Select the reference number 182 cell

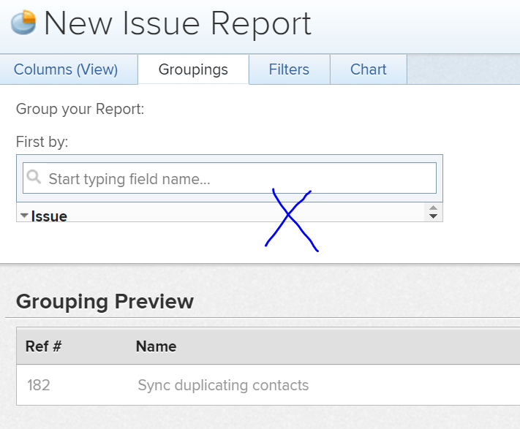pos(38,385)
